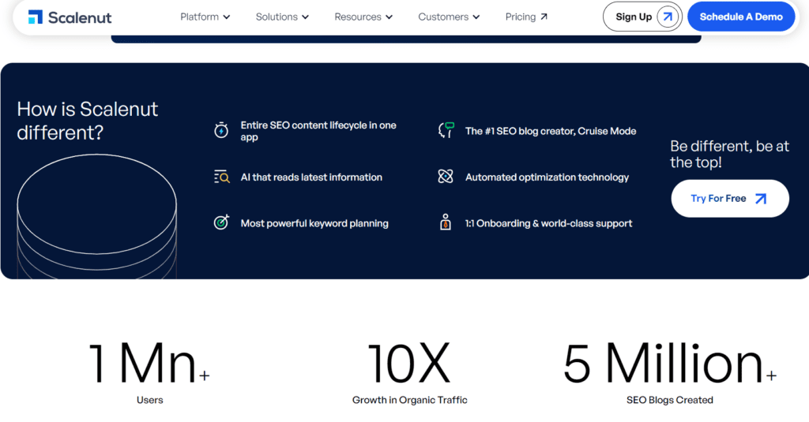The height and width of the screenshot is (422, 809).
Task: Click the Sign Up text
Action: (634, 17)
